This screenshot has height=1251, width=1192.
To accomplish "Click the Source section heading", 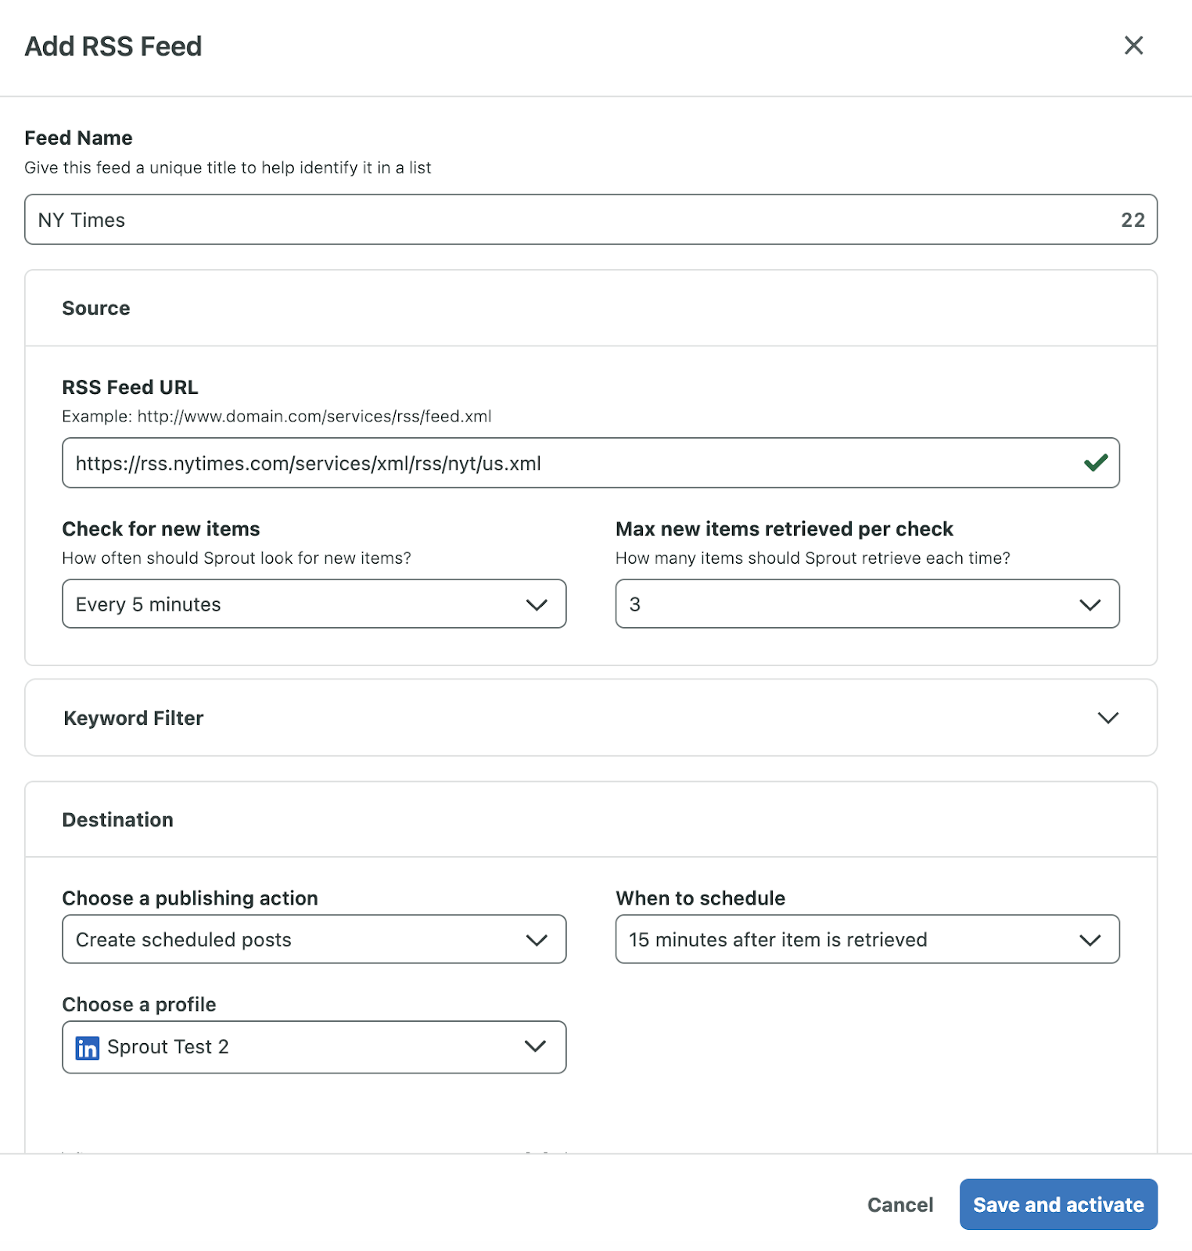I will (96, 308).
